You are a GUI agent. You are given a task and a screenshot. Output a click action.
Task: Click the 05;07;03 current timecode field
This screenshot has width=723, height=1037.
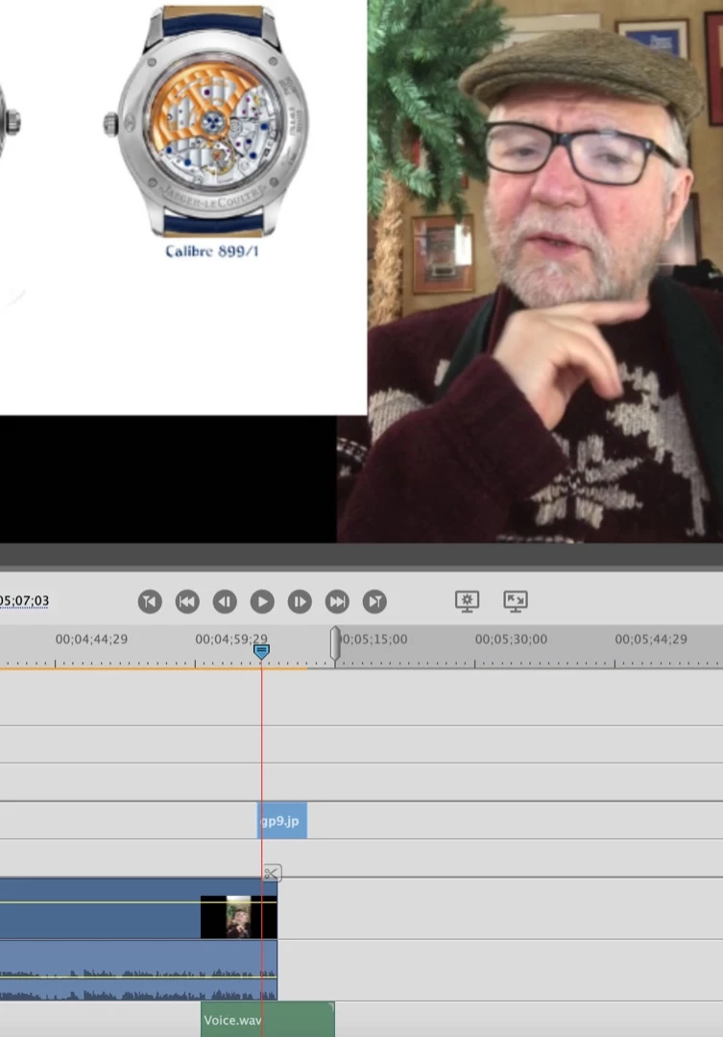pyautogui.click(x=24, y=601)
